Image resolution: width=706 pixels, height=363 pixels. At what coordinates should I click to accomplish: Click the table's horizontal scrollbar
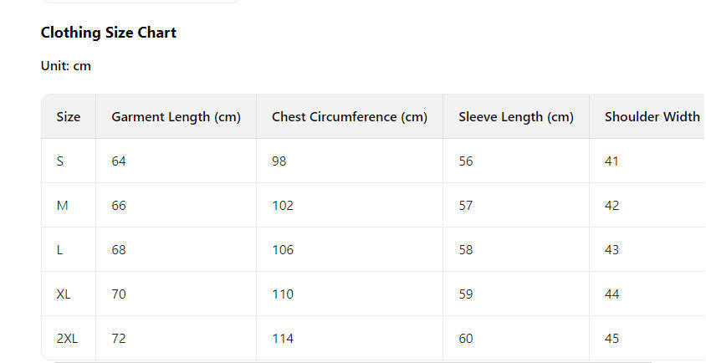pos(351,361)
